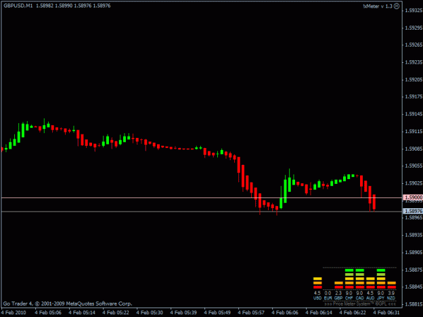The height and width of the screenshot is (317, 423).
Task: Click the 4.5 strength value above USD
Action: click(x=317, y=293)
